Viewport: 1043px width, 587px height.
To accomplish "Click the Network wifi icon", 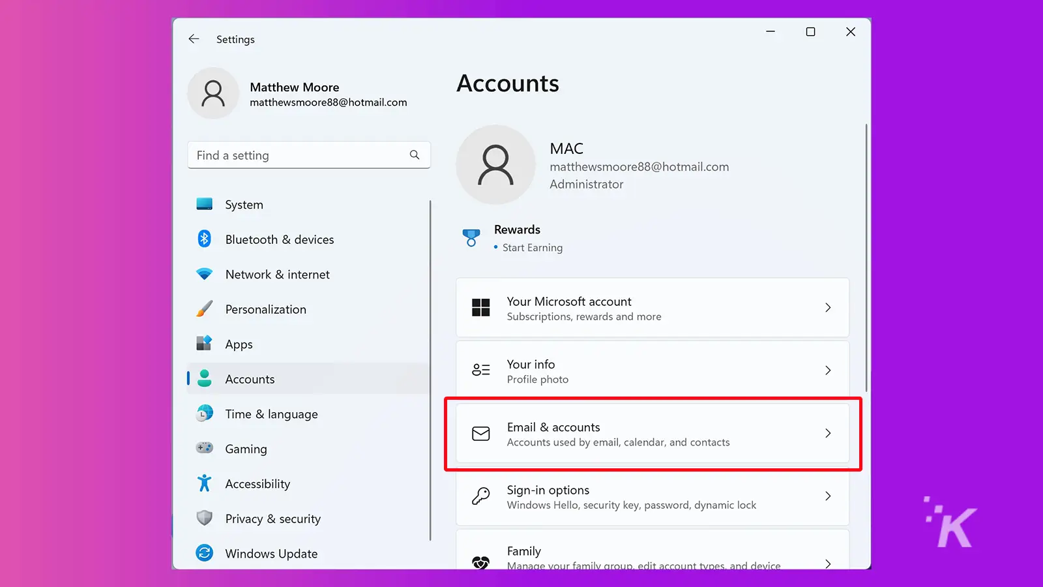I will pyautogui.click(x=205, y=274).
